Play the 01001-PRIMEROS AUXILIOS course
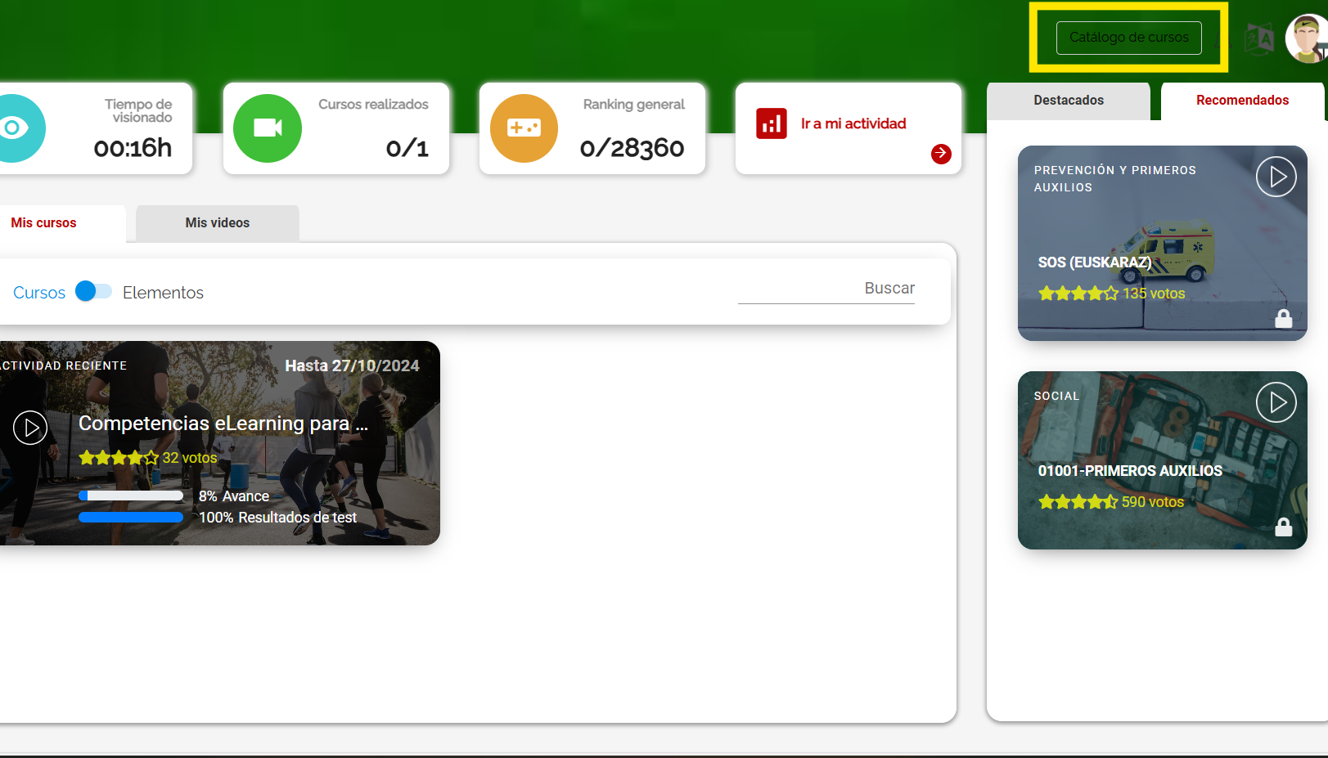 click(1276, 402)
